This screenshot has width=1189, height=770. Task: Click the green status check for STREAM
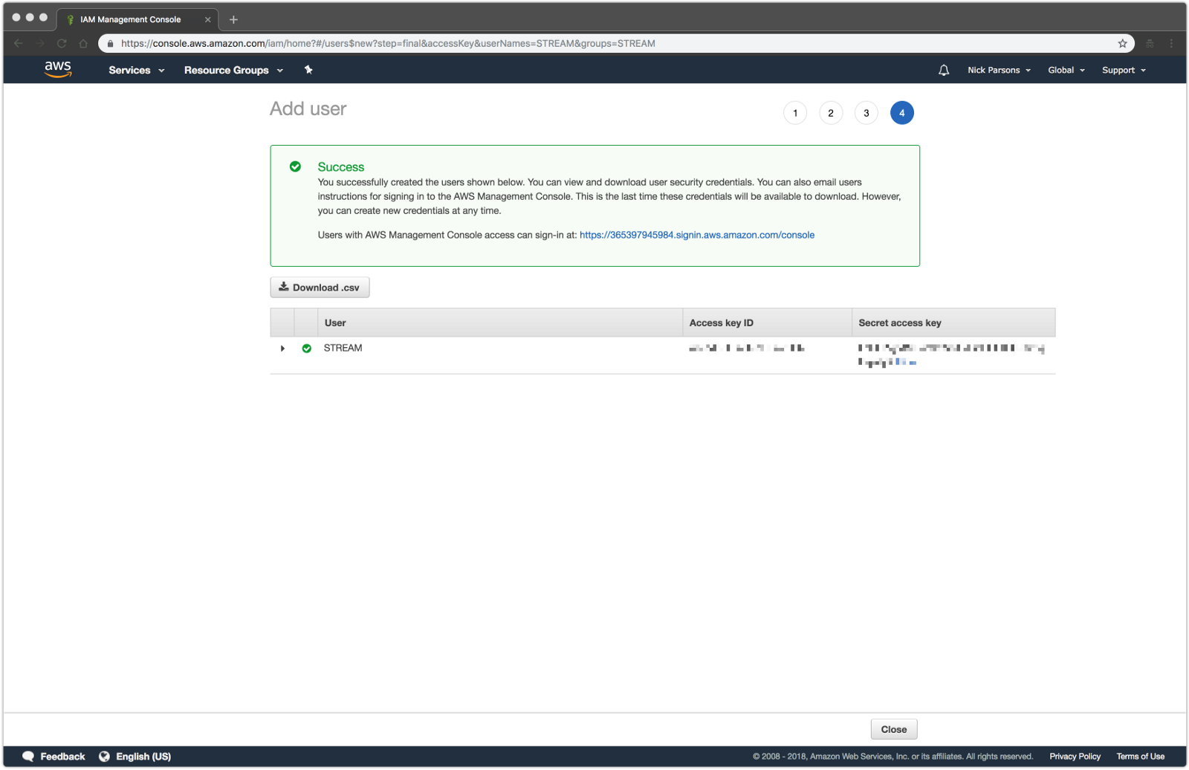307,348
